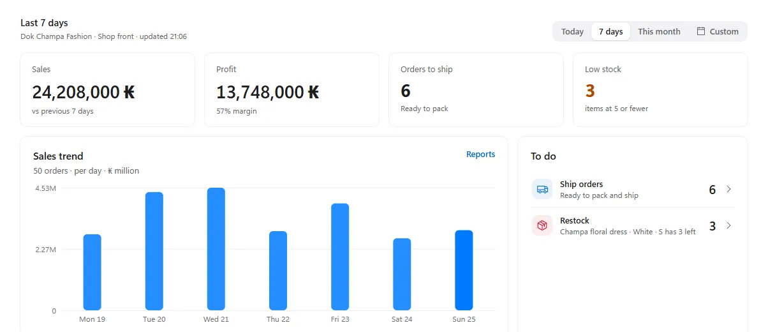Image resolution: width=768 pixels, height=332 pixels.
Task: Click the Last 7 days heading
Action: click(44, 23)
